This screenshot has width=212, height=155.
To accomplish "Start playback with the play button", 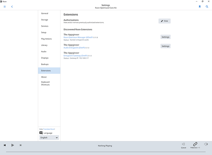I will click(x=13, y=145).
